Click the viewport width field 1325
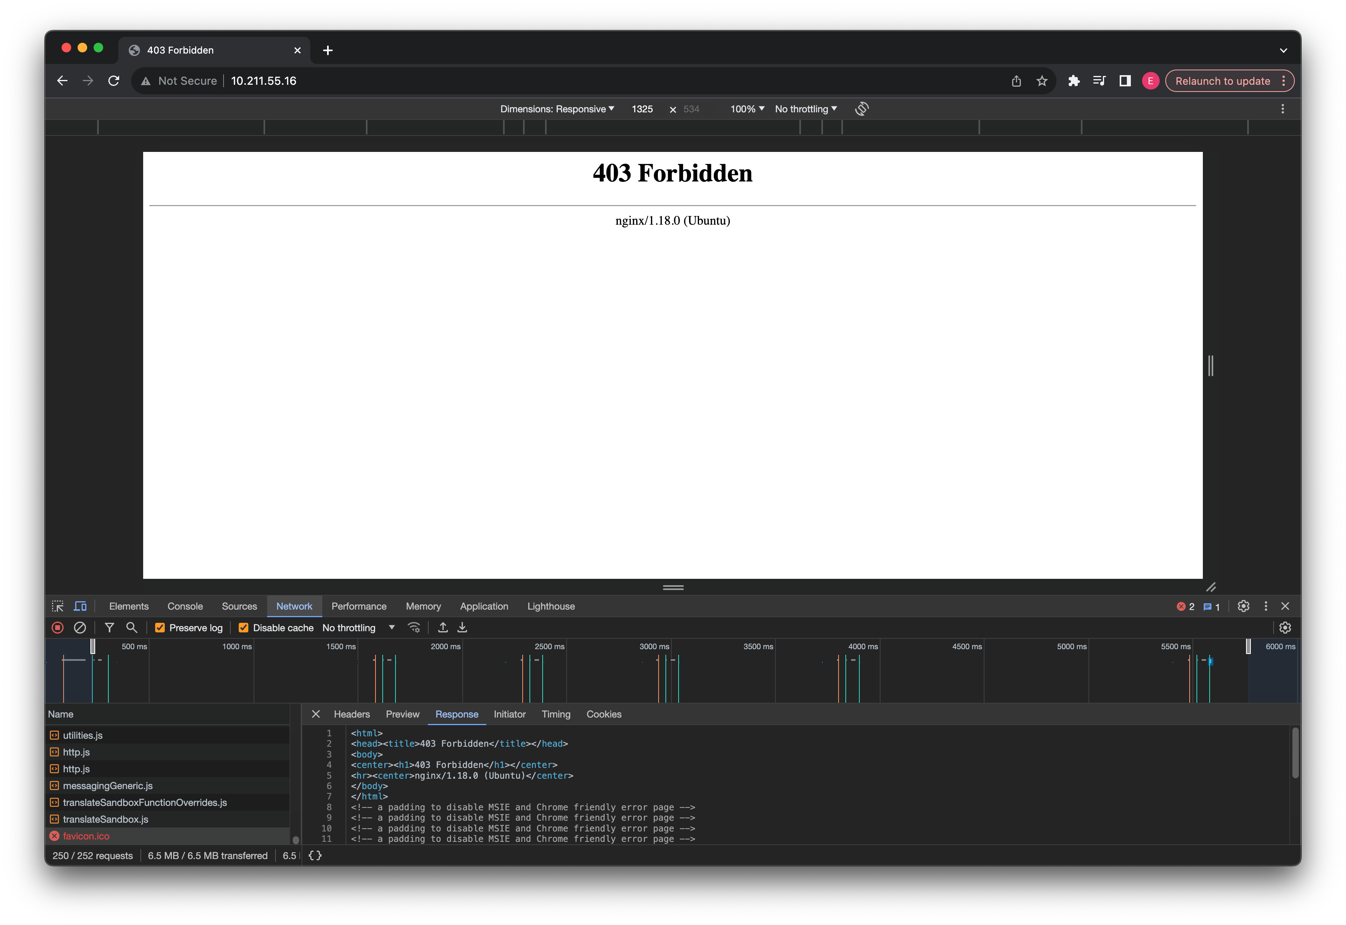1346x925 pixels. point(642,109)
